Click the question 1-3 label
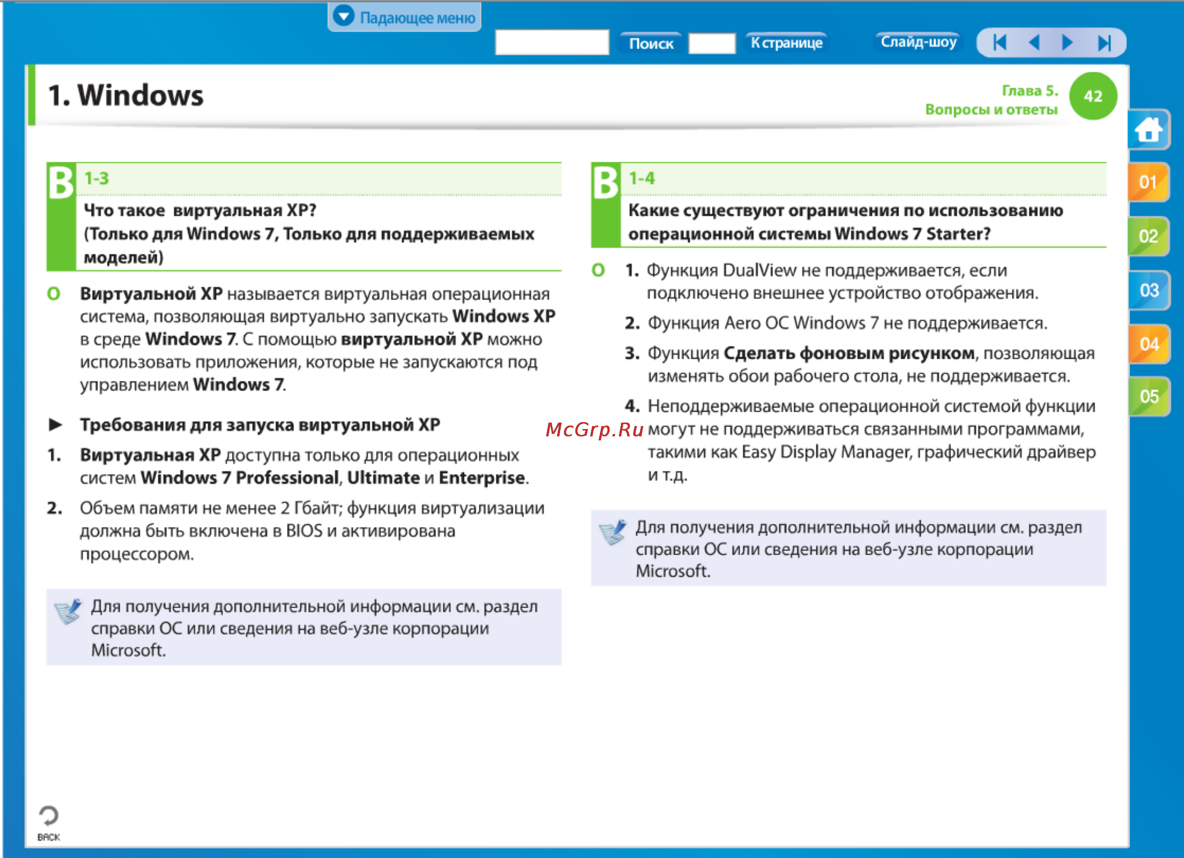Image resolution: width=1184 pixels, height=858 pixels. [x=96, y=179]
